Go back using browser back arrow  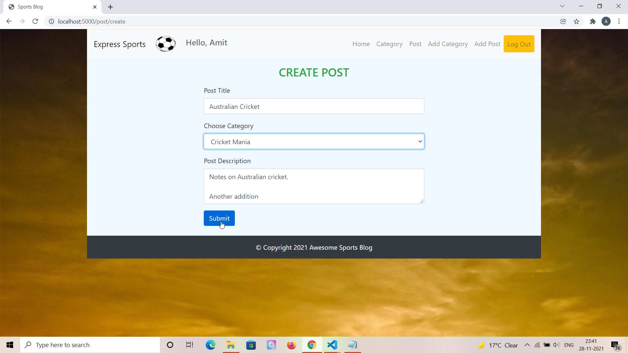(x=9, y=22)
